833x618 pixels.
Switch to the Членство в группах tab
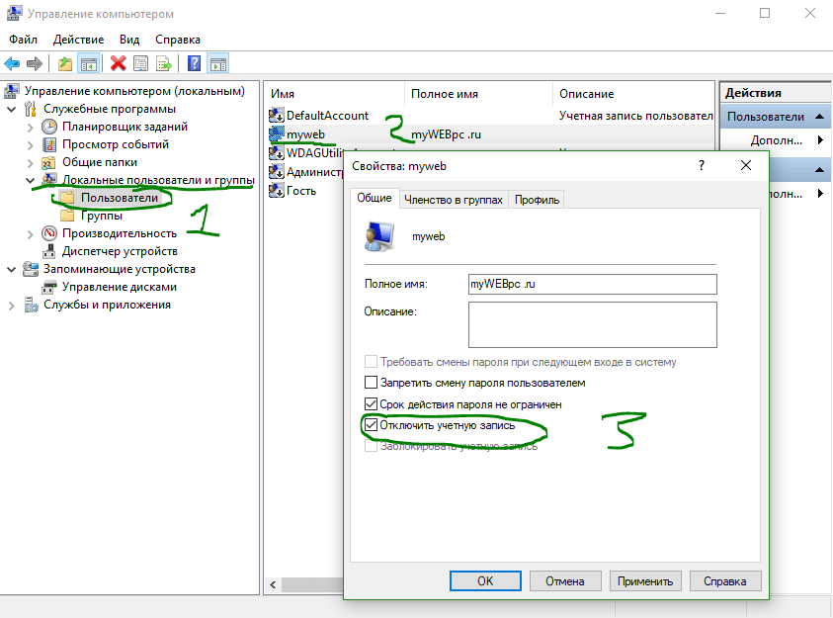pyautogui.click(x=454, y=200)
